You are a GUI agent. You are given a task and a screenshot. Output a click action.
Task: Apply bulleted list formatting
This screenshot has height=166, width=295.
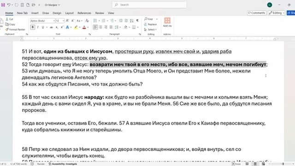point(95,21)
